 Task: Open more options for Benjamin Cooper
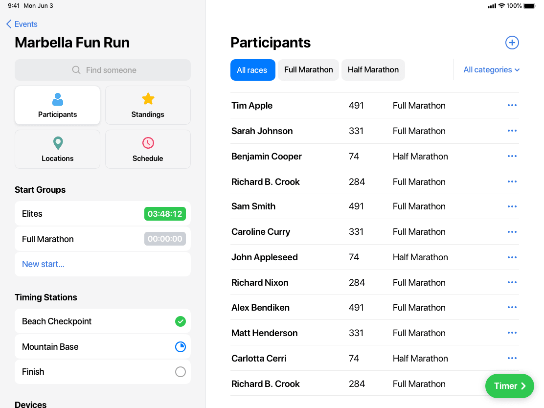(x=512, y=156)
